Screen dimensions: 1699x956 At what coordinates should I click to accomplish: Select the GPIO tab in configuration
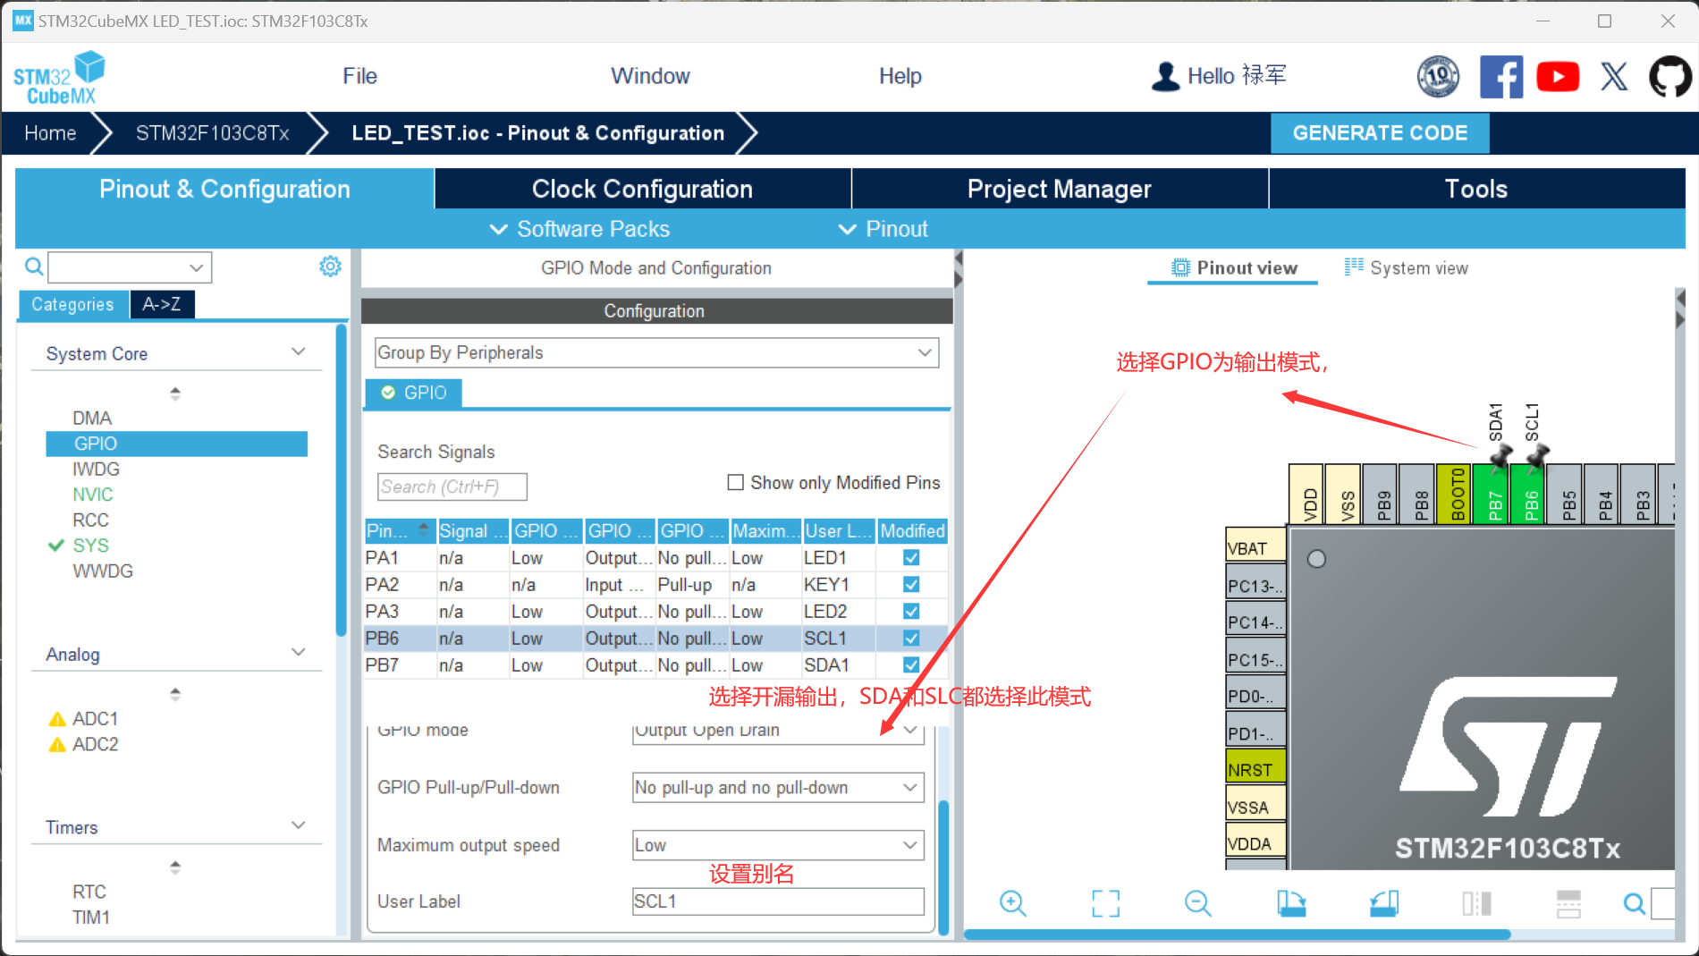point(414,393)
